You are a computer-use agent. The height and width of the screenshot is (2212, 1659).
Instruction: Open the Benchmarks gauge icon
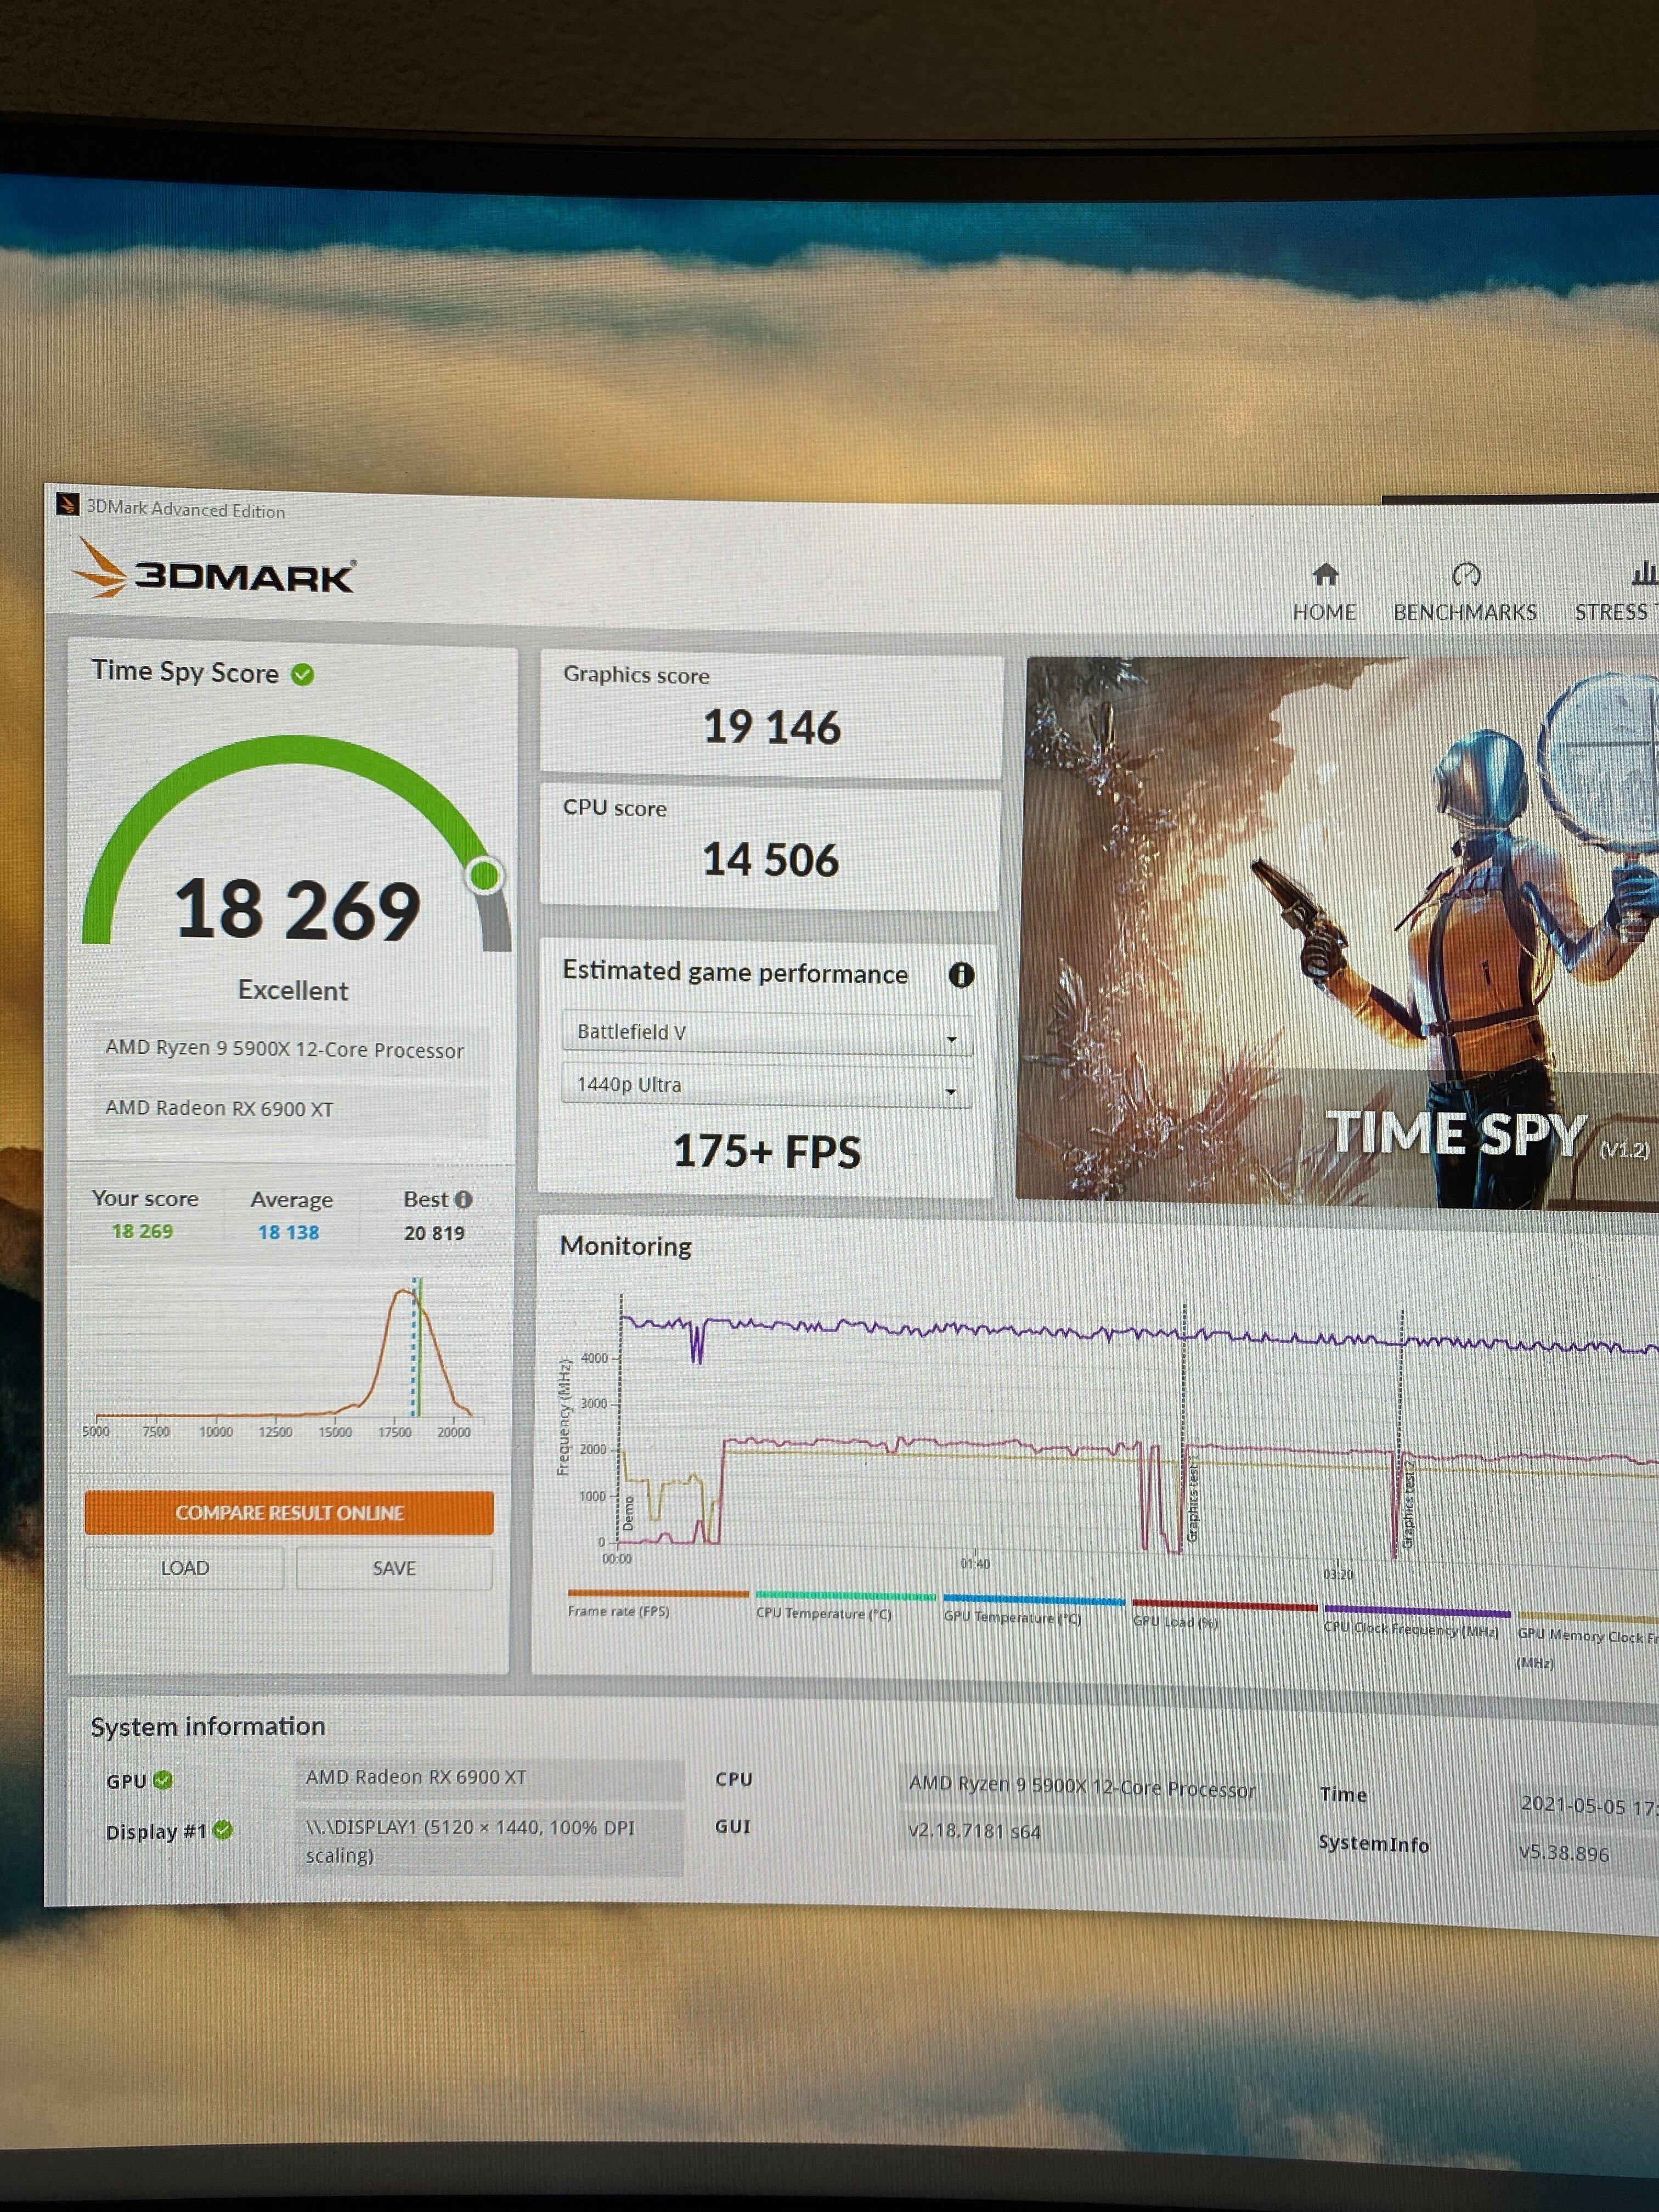click(1466, 575)
